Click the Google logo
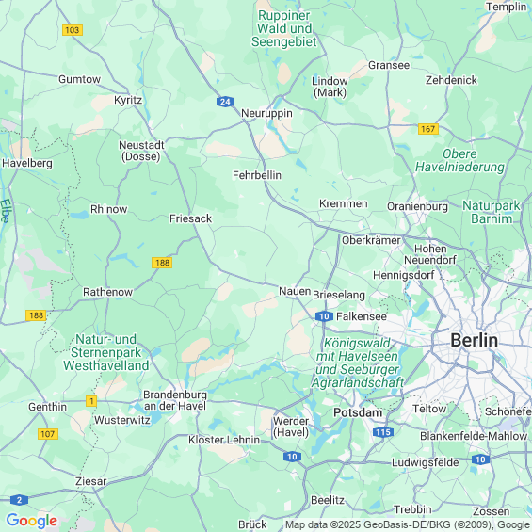 pos(32,521)
